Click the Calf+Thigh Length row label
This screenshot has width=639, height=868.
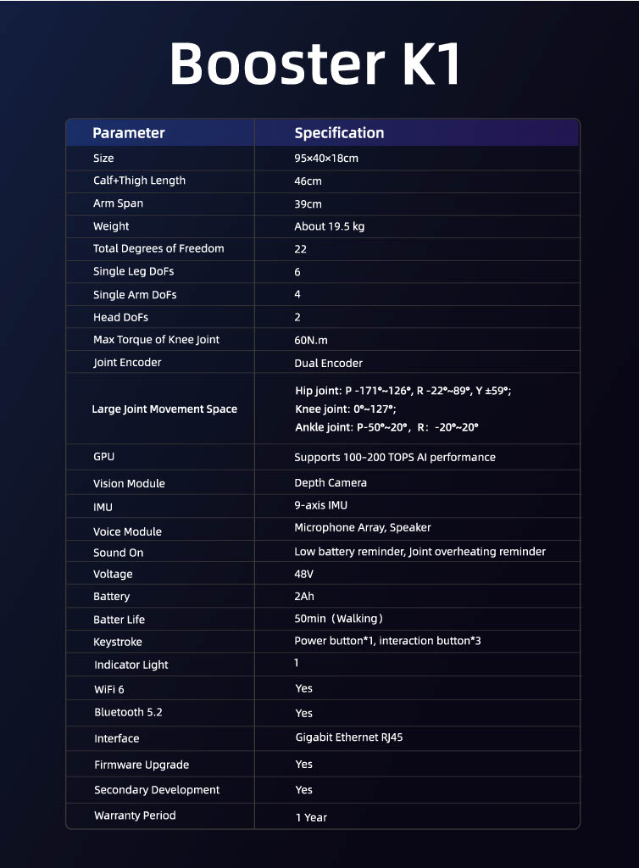[x=139, y=181]
